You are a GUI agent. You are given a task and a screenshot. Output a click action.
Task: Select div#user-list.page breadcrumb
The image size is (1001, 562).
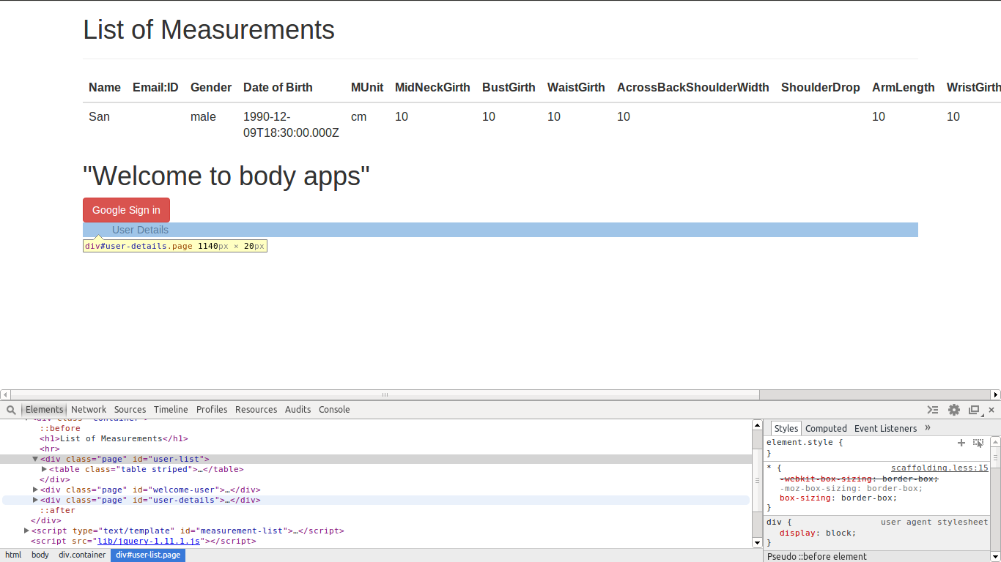coord(148,555)
